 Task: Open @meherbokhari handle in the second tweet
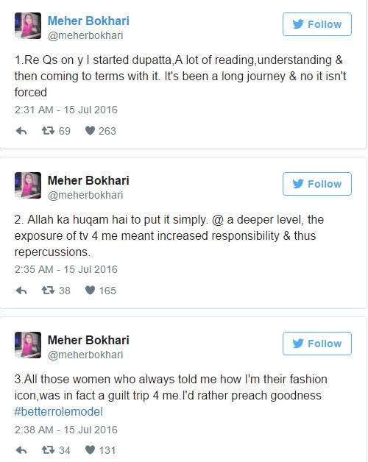click(85, 195)
